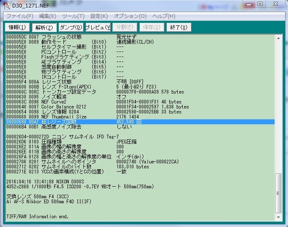Select the WBブラケティング (Bit6) row
The width and height of the screenshot is (288, 227).
[x=140, y=72]
